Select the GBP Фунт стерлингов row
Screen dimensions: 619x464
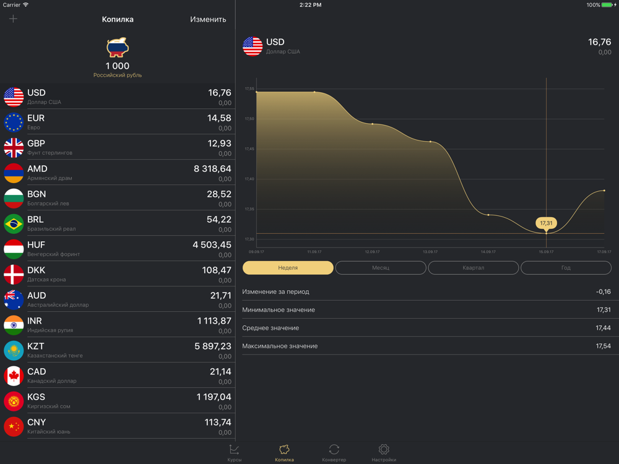coord(118,147)
